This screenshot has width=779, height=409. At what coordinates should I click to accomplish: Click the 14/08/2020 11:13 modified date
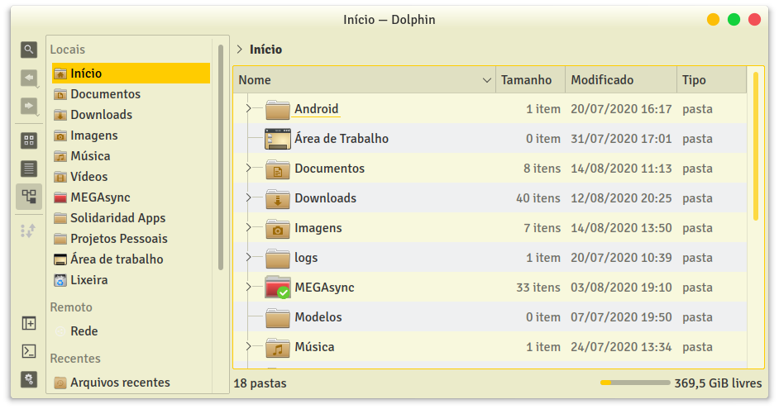(621, 169)
